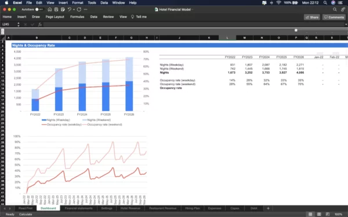Click the Redo circular arrow icon

[79, 9]
